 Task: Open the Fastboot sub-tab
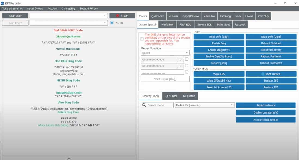[x=240, y=24]
